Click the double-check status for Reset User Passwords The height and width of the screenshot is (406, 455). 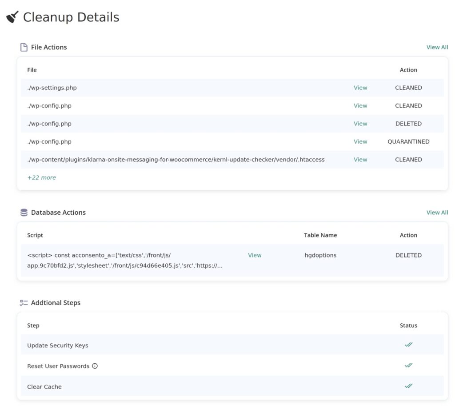pos(409,366)
